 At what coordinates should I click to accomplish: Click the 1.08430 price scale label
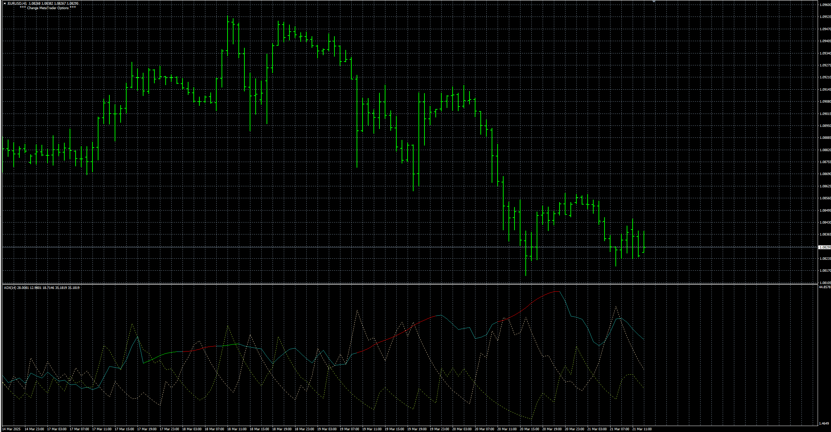click(x=825, y=223)
